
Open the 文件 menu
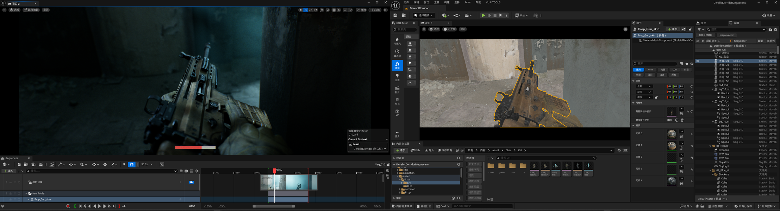click(x=406, y=2)
